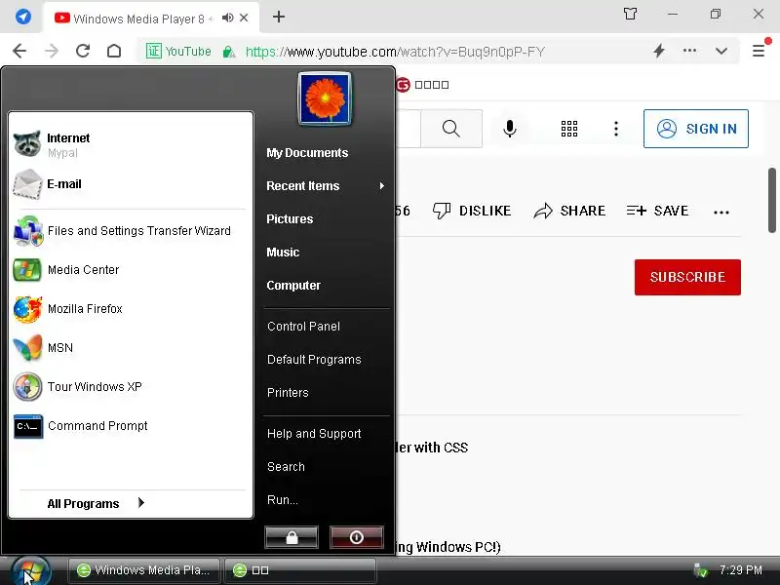Open Command Prompt

[x=131, y=426]
